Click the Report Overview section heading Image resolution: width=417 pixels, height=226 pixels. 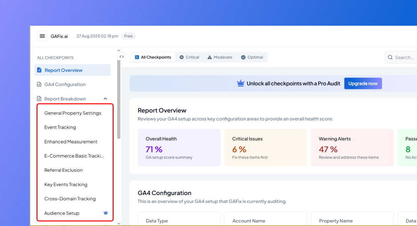pyautogui.click(x=162, y=111)
